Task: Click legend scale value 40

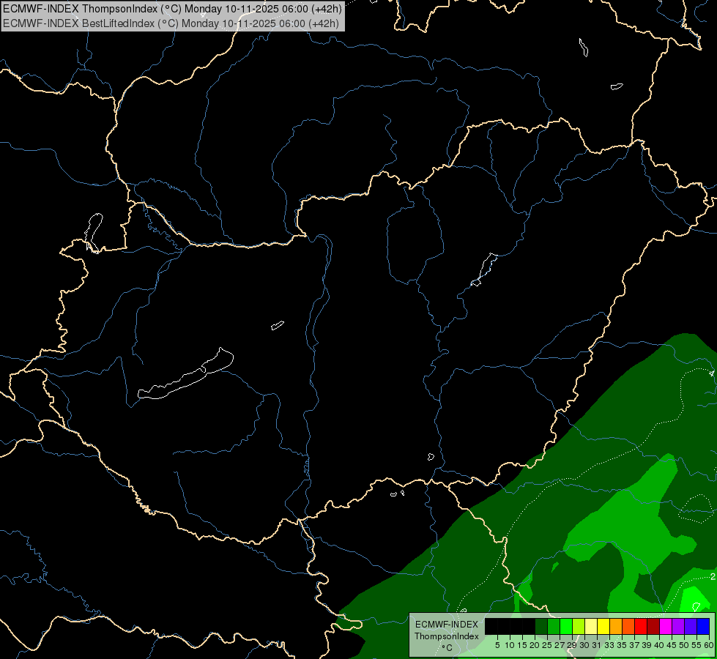Action: pos(660,645)
